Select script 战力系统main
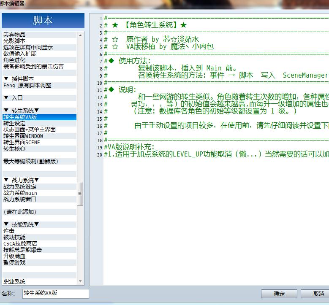This screenshot has height=305, width=329. (x=39, y=193)
